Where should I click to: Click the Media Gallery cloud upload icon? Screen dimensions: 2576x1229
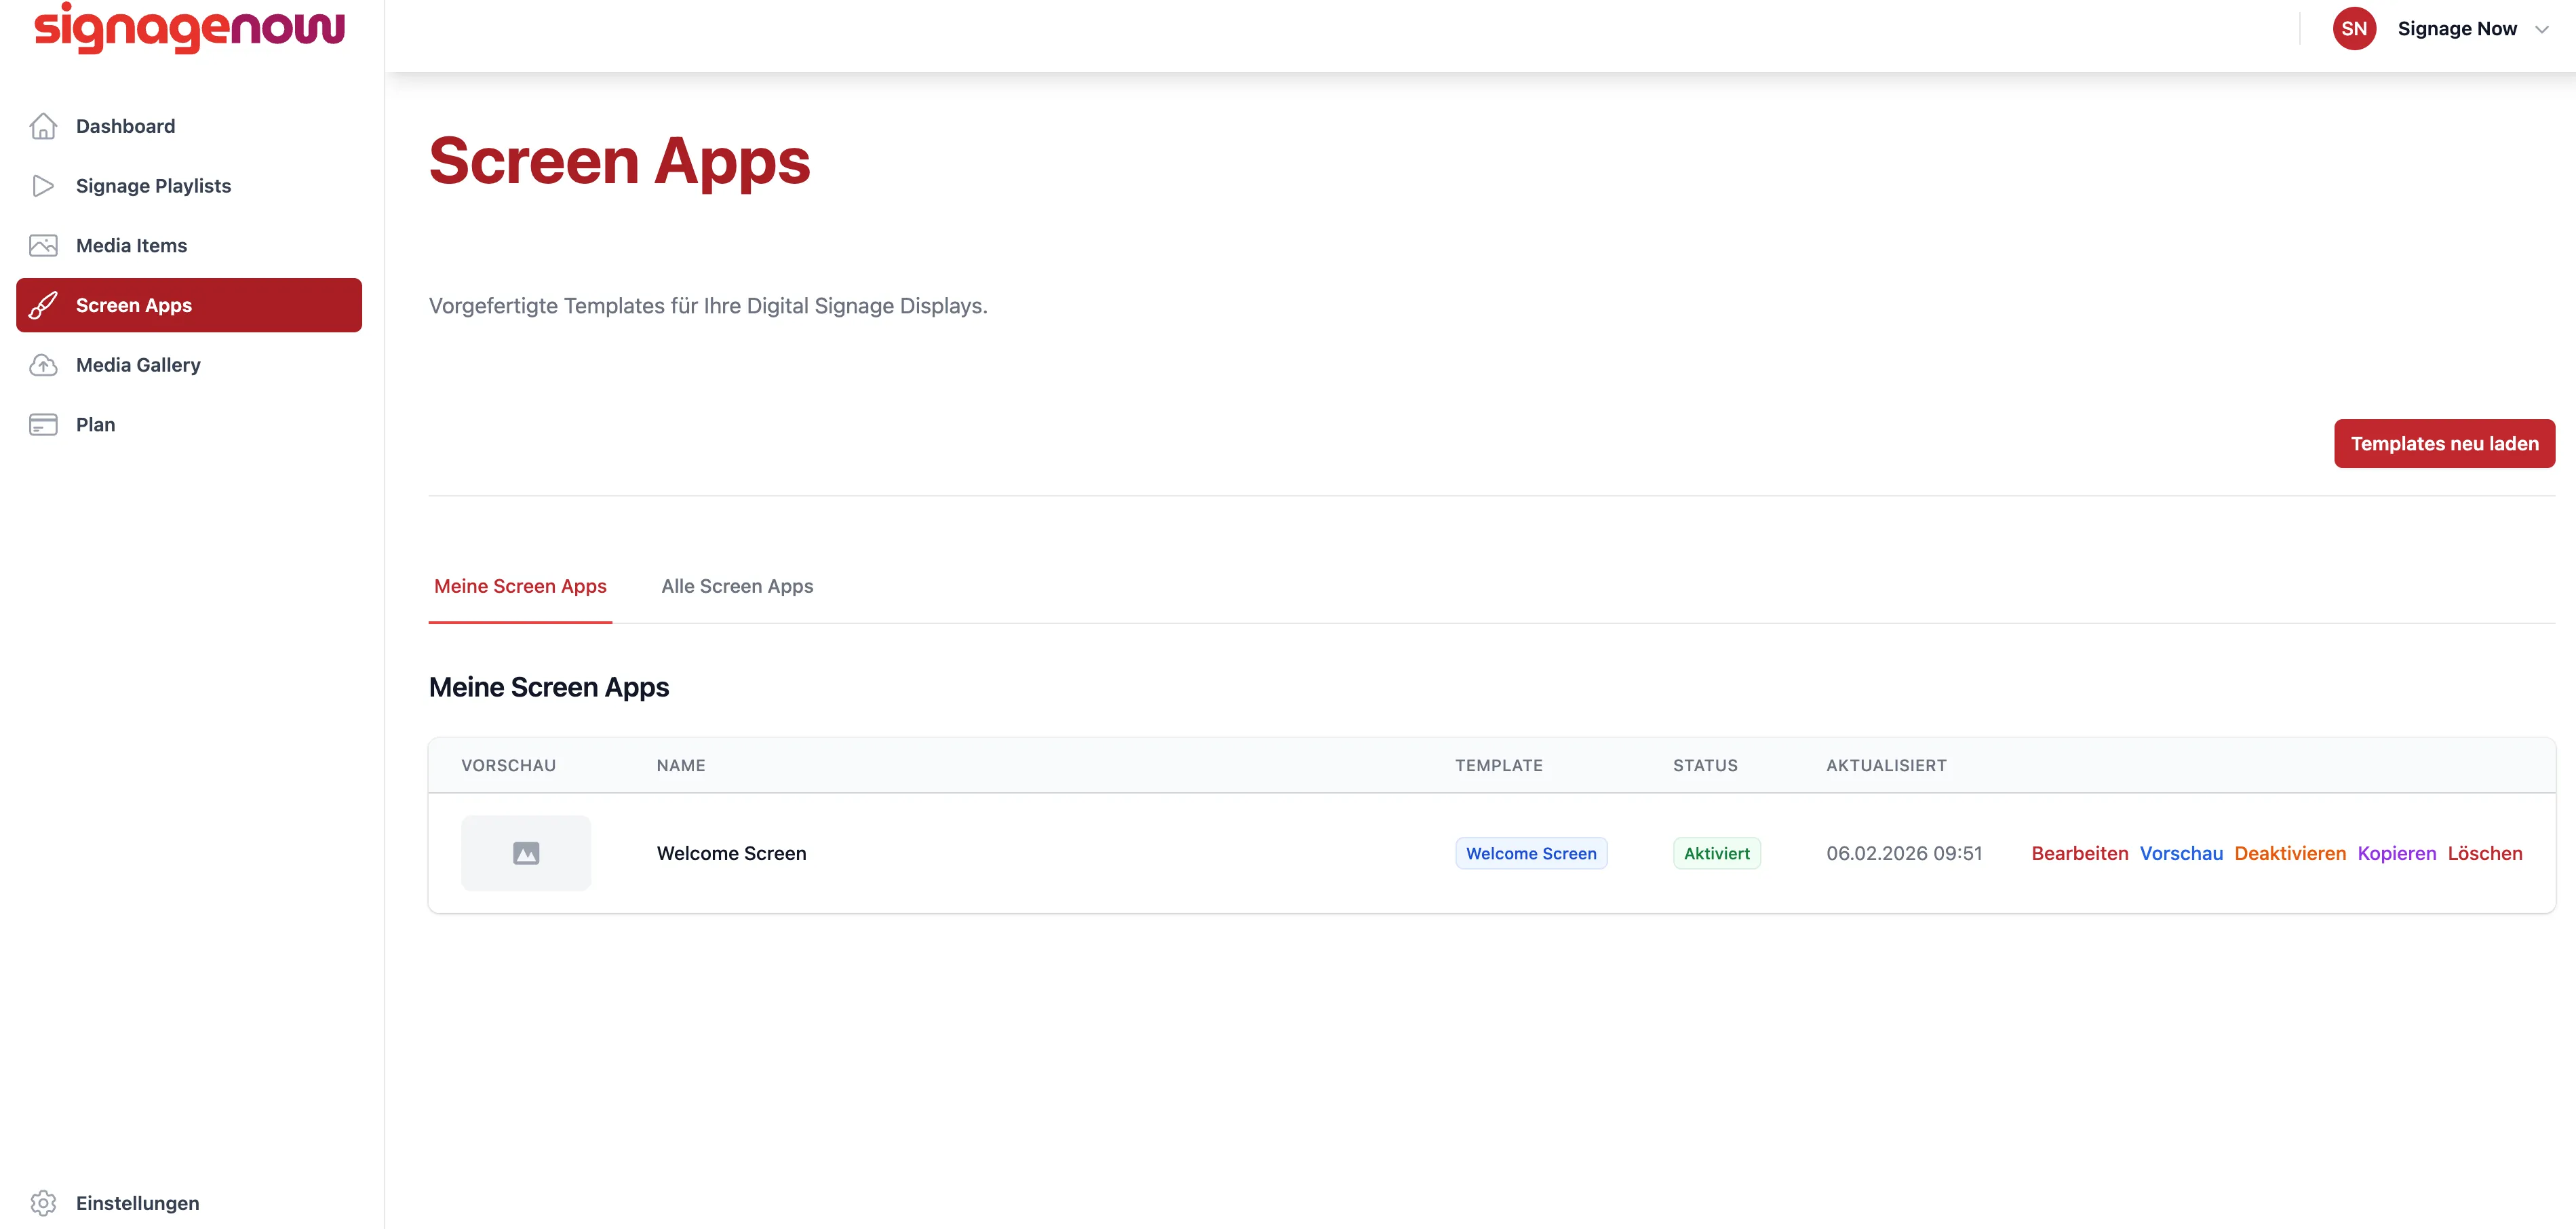coord(43,365)
